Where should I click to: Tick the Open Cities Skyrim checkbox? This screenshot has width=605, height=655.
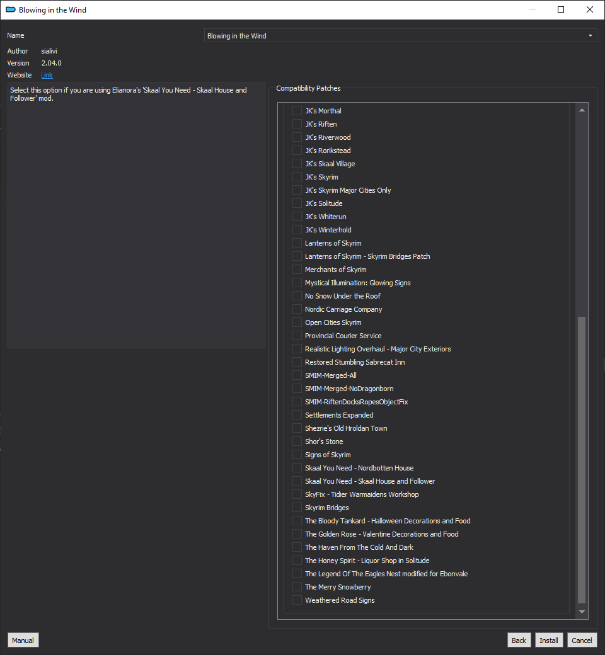[297, 322]
